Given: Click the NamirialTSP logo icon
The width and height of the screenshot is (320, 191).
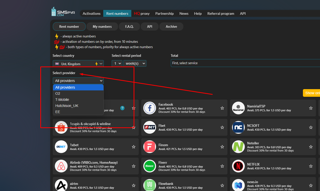Looking at the screenshot, I should click(x=238, y=108).
